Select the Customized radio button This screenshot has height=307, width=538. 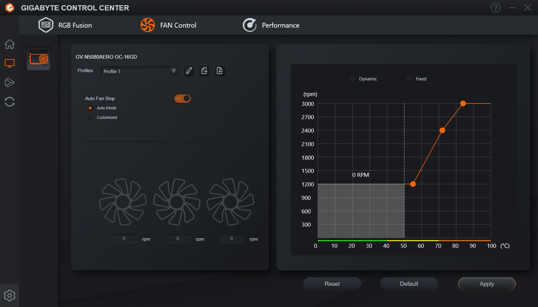[90, 118]
